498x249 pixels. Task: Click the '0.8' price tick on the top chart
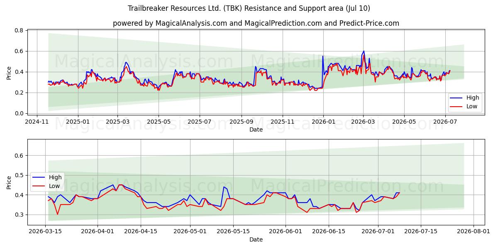(19, 31)
